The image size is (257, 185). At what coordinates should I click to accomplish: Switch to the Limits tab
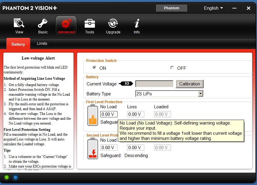coord(42,44)
